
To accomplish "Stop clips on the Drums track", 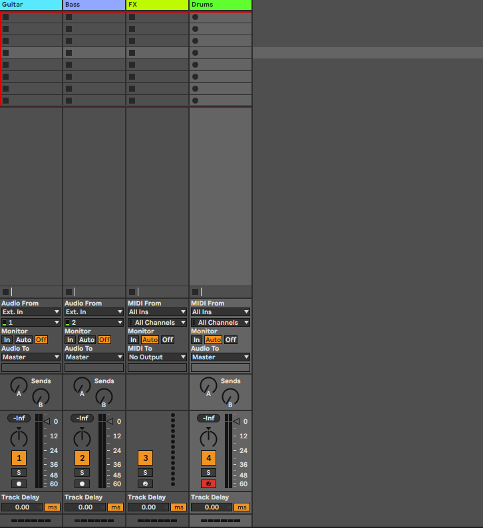I will (x=195, y=292).
